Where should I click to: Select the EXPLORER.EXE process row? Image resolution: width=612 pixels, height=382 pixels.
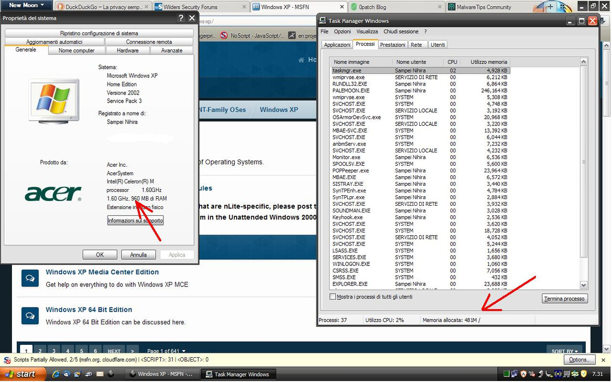420,284
